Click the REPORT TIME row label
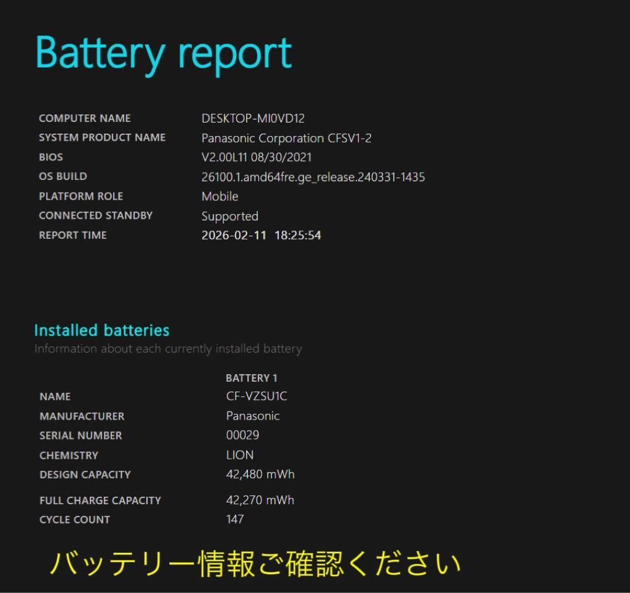Viewport: 630px width, 593px height. tap(72, 235)
